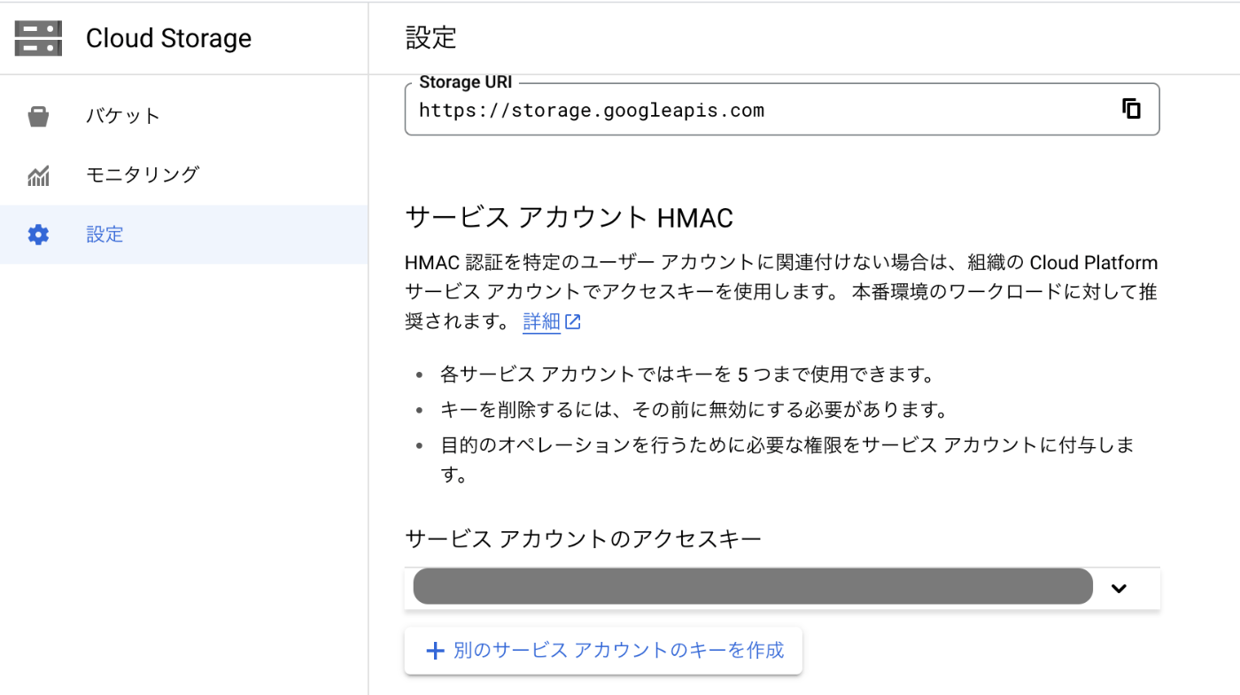This screenshot has height=695, width=1240.
Task: Click the 設定 page heading
Action: point(431,38)
